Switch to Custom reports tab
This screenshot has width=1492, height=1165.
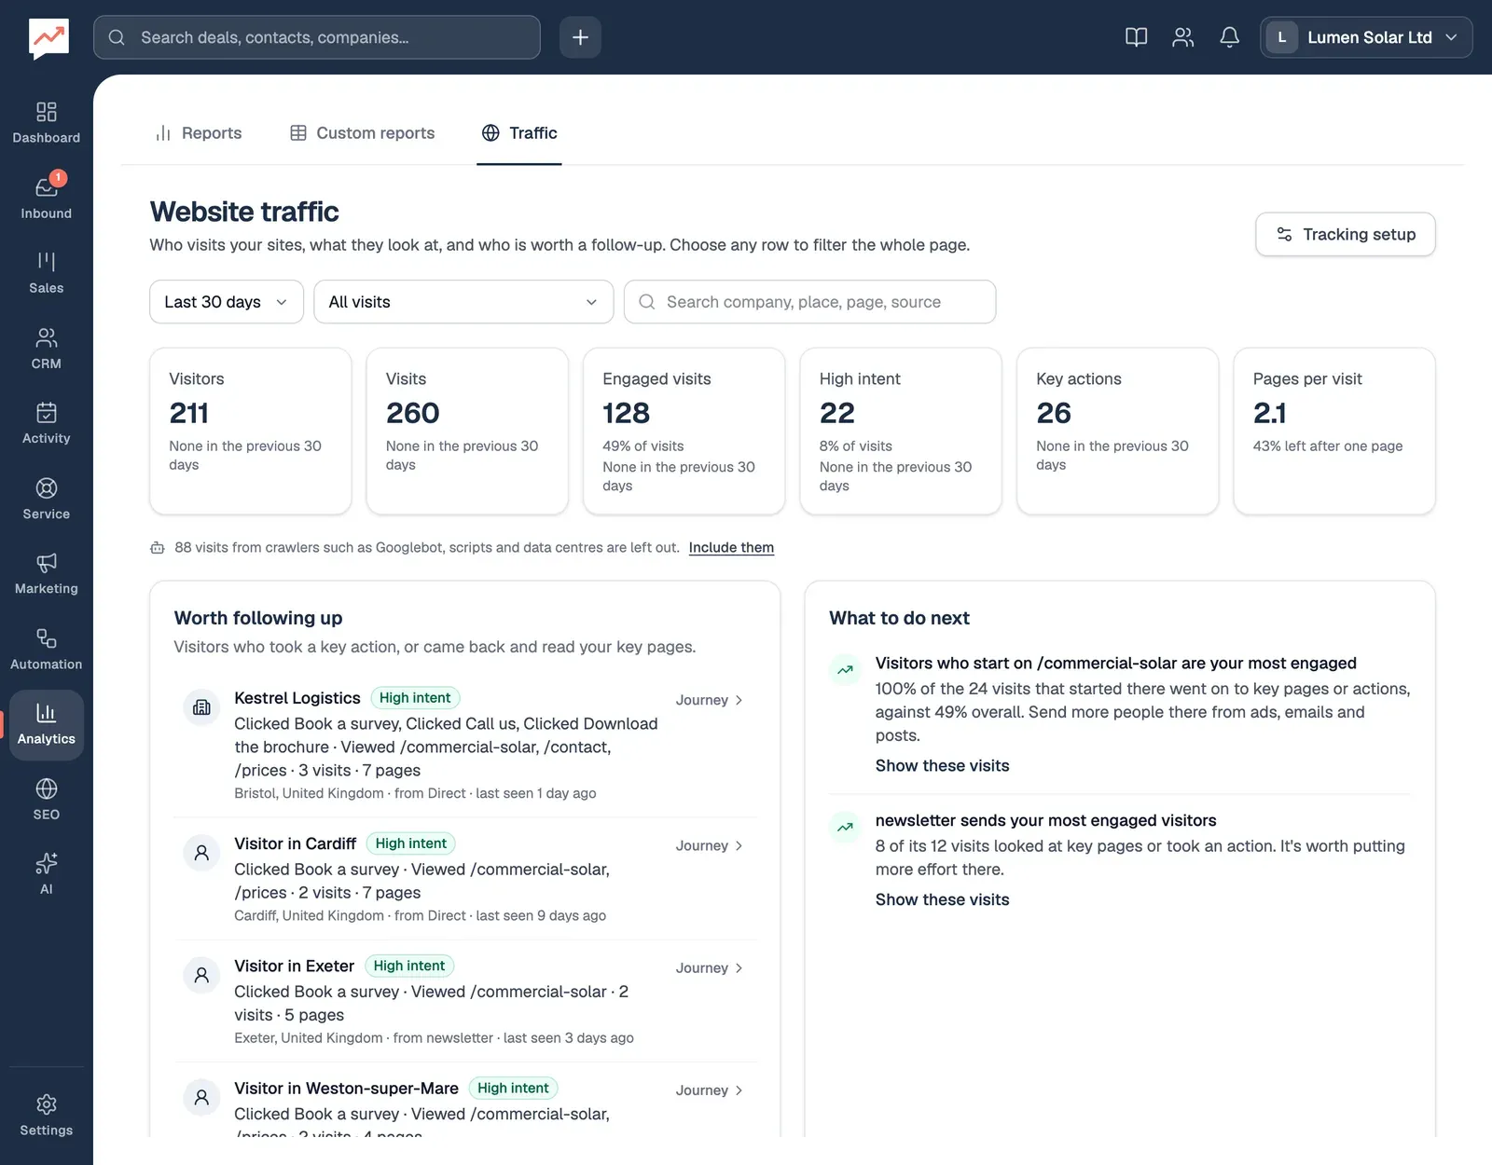pyautogui.click(x=362, y=133)
